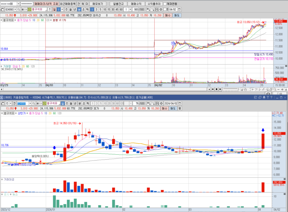
Task: Open help question mark in 키움종합차트 title bar
Action: [x=271, y=97]
